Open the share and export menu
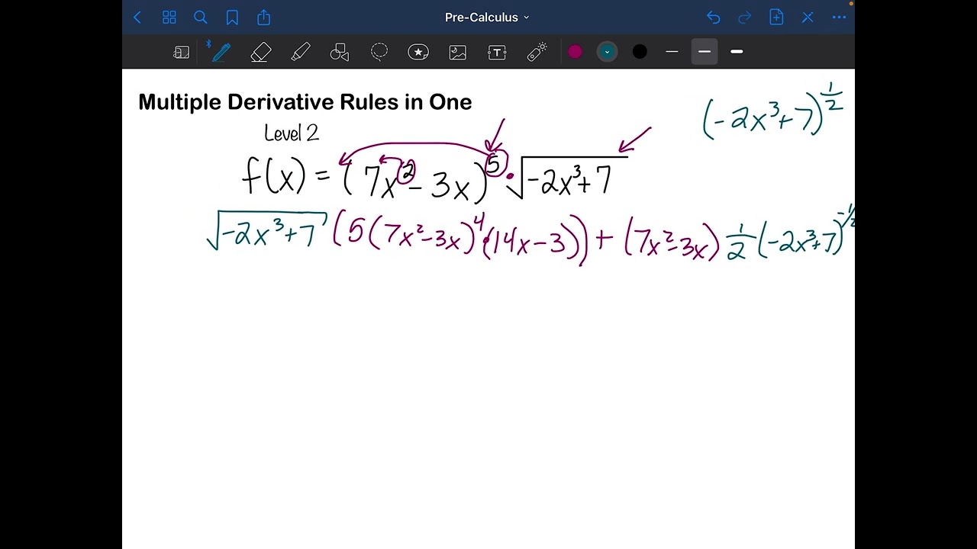This screenshot has height=549, width=977. click(264, 17)
